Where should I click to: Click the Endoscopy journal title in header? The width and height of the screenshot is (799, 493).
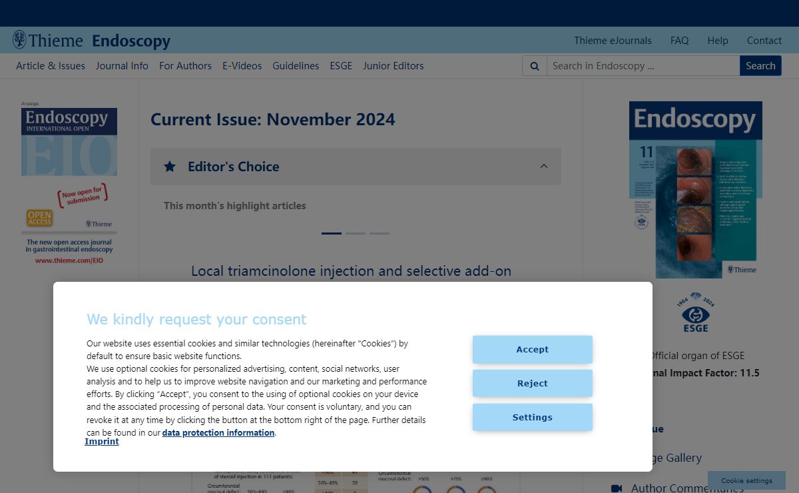click(x=131, y=41)
